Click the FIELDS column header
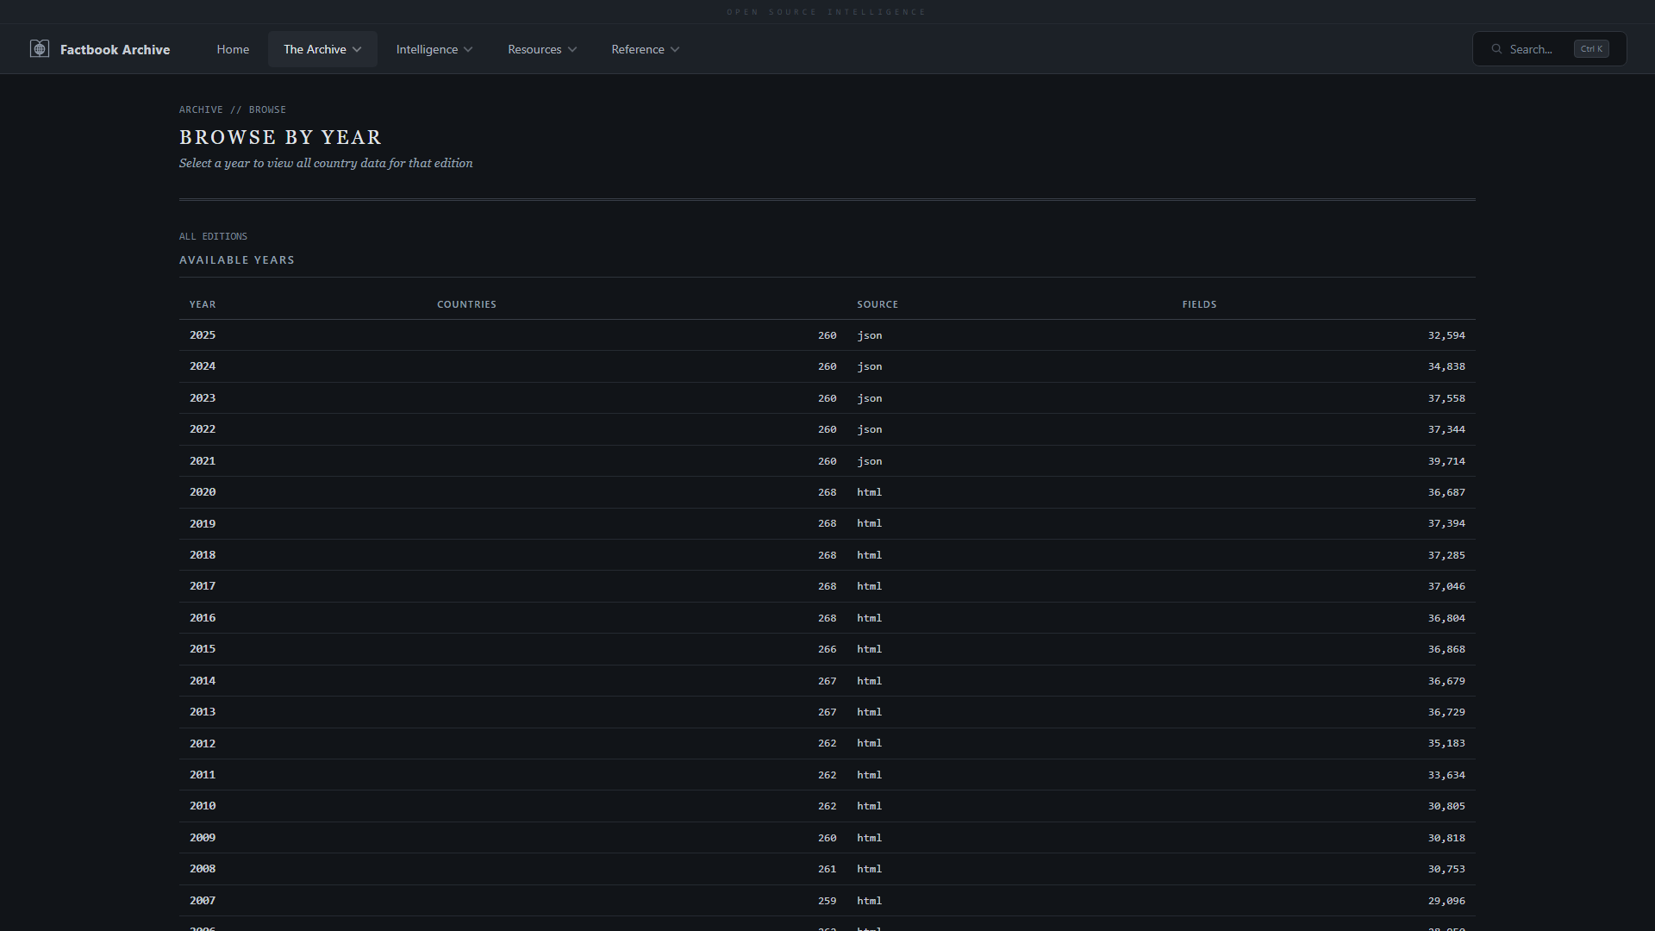Viewport: 1655px width, 931px height. [1199, 304]
